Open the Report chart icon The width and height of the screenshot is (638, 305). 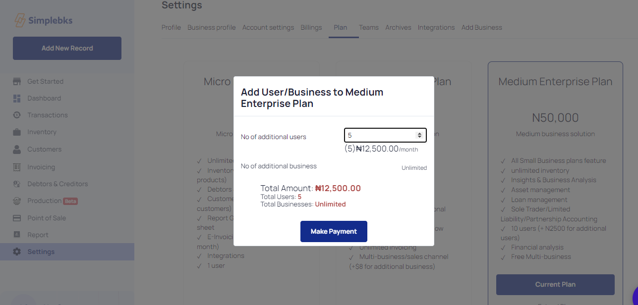tap(17, 235)
